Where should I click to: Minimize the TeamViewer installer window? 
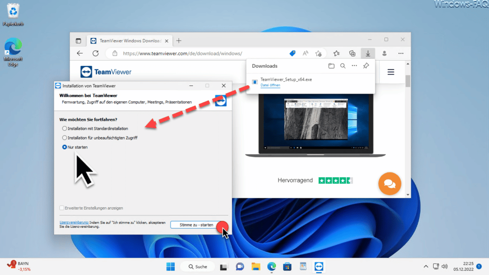(x=191, y=86)
